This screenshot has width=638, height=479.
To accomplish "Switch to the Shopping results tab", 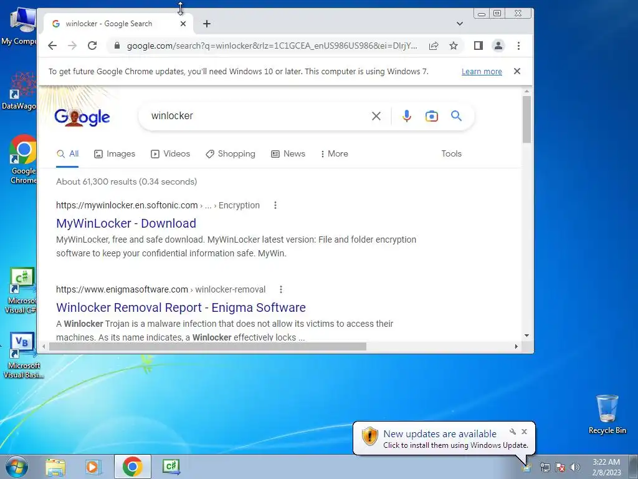I will [x=231, y=154].
